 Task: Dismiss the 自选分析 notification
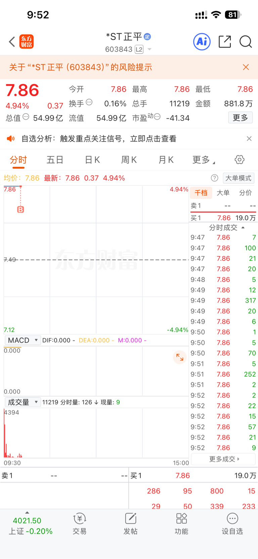click(x=249, y=139)
